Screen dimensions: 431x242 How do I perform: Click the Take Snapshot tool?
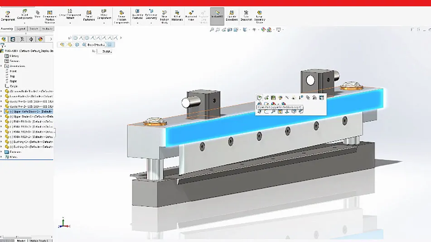pos(246,16)
